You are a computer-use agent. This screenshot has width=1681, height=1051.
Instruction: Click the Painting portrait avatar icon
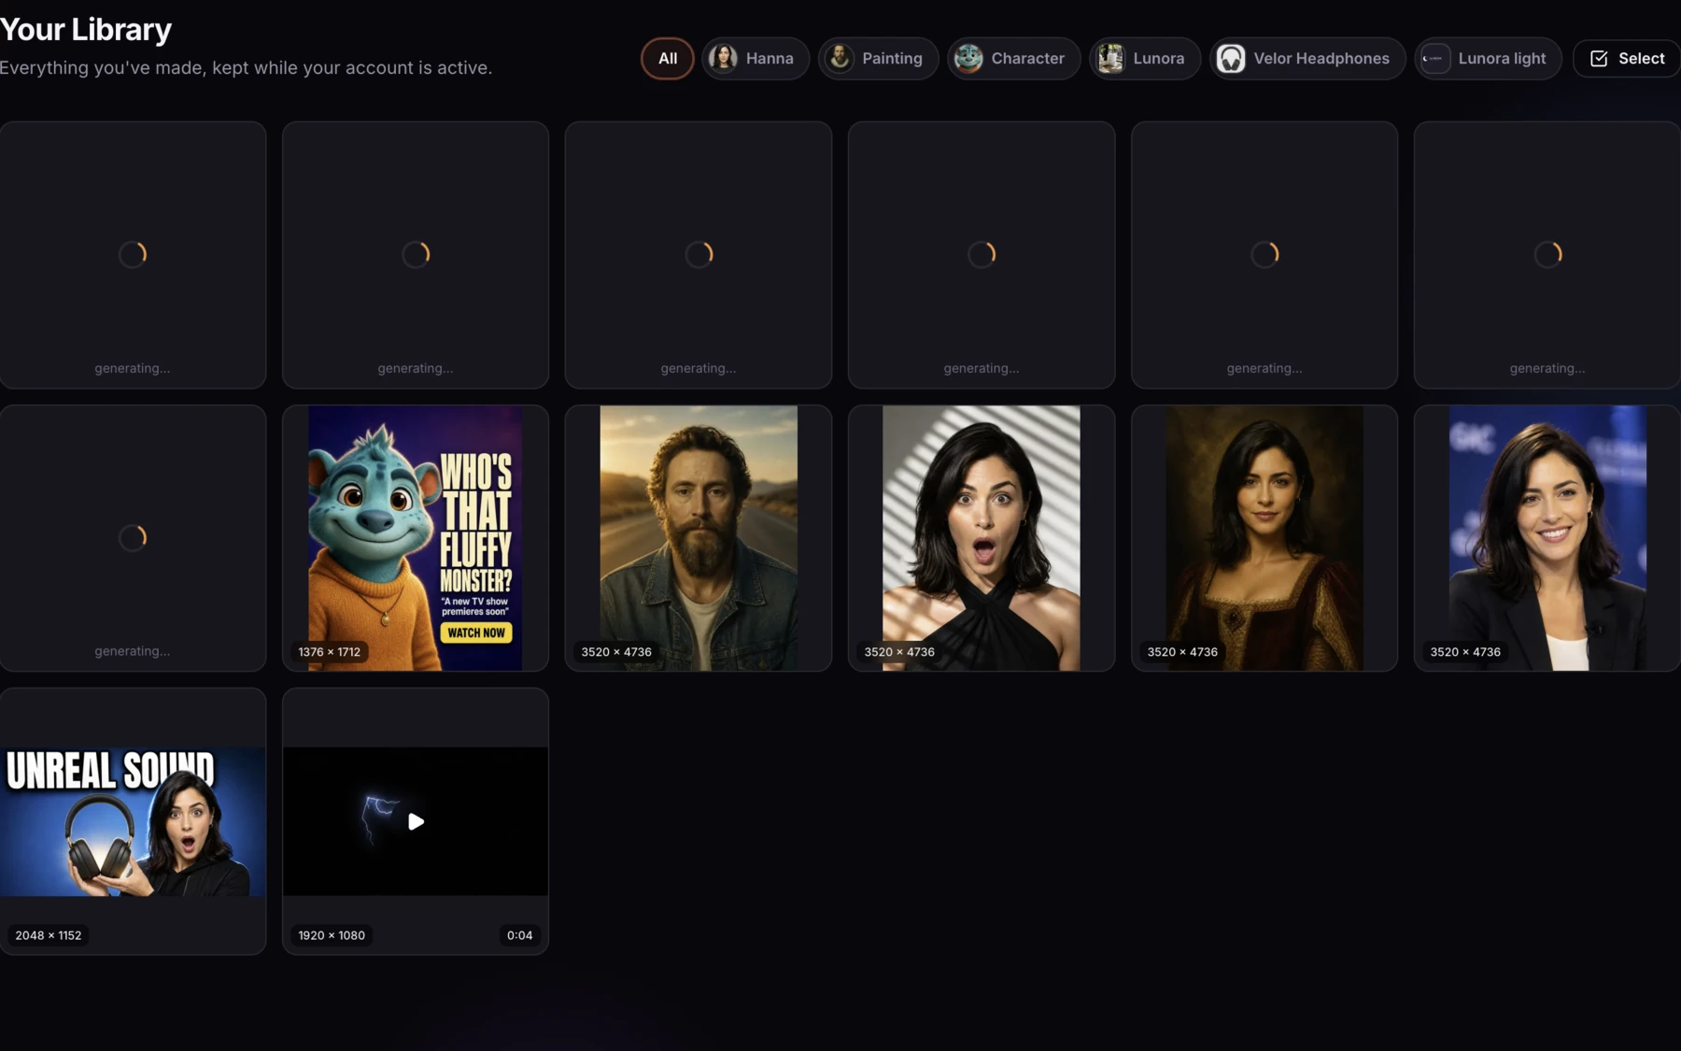tap(840, 58)
